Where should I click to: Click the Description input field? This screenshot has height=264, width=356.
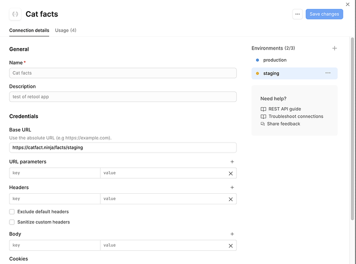[x=123, y=97]
